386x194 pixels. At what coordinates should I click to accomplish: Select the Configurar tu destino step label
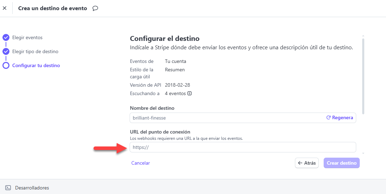36,65
